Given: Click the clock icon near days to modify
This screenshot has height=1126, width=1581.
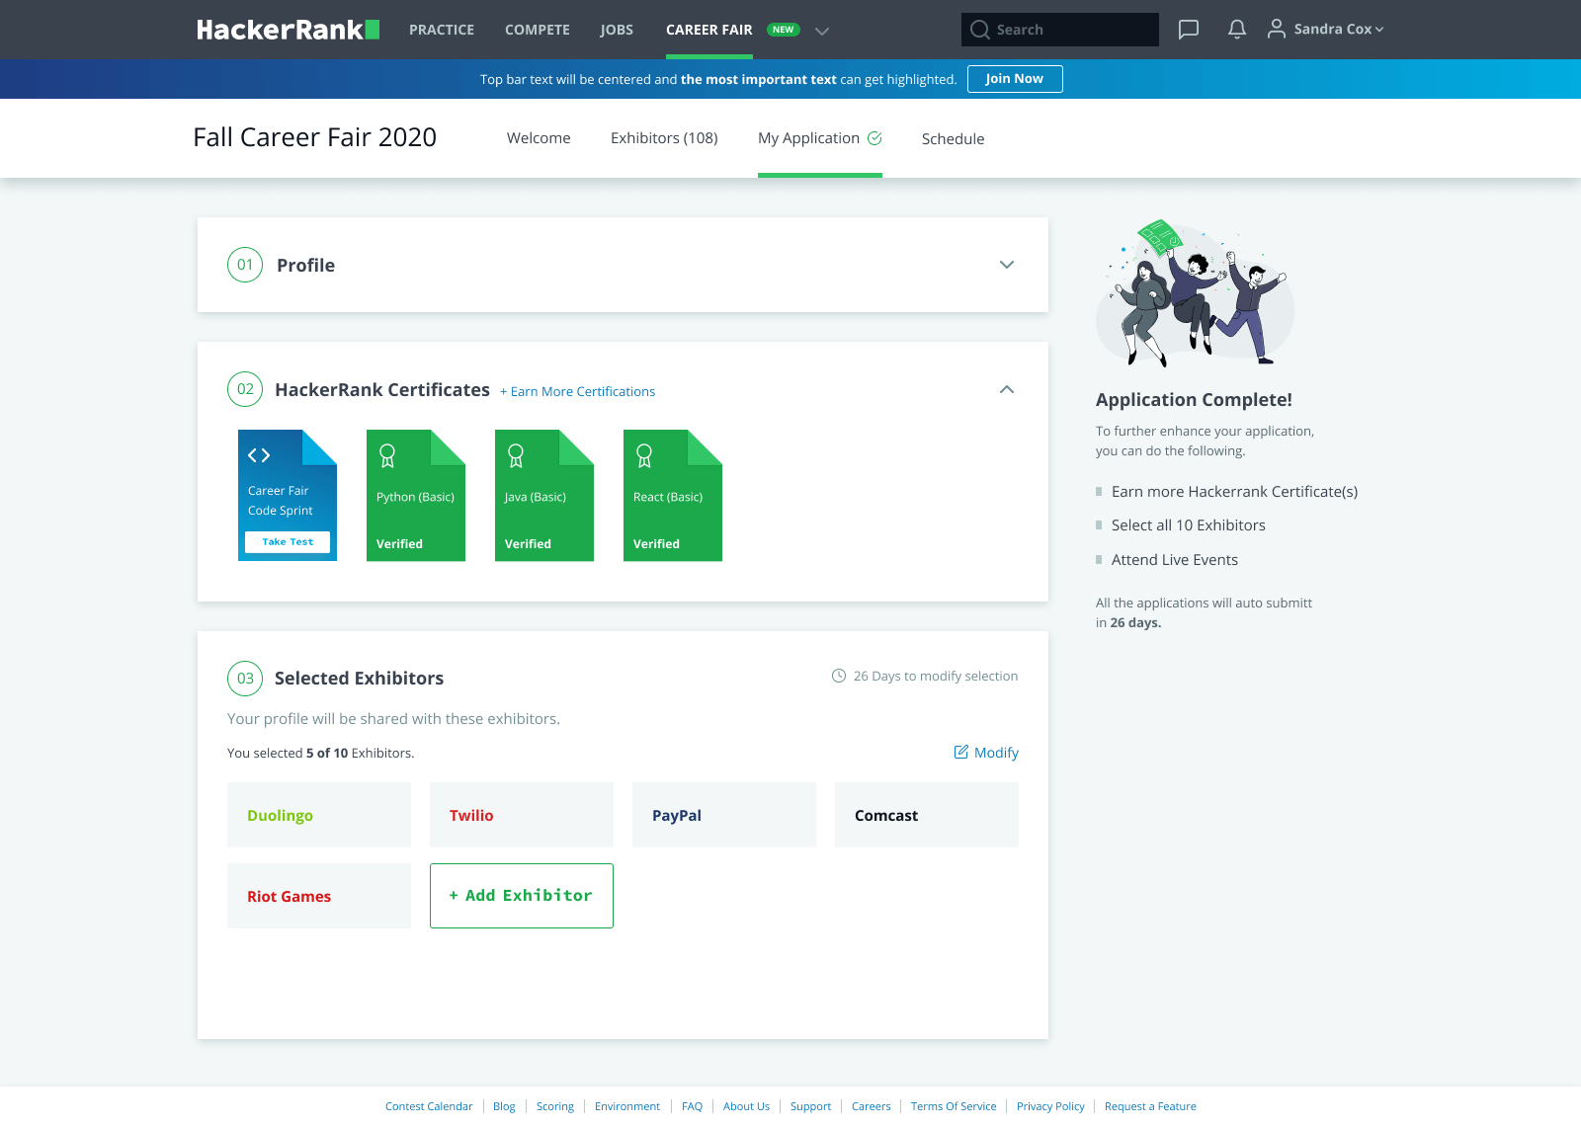Looking at the screenshot, I should point(839,676).
